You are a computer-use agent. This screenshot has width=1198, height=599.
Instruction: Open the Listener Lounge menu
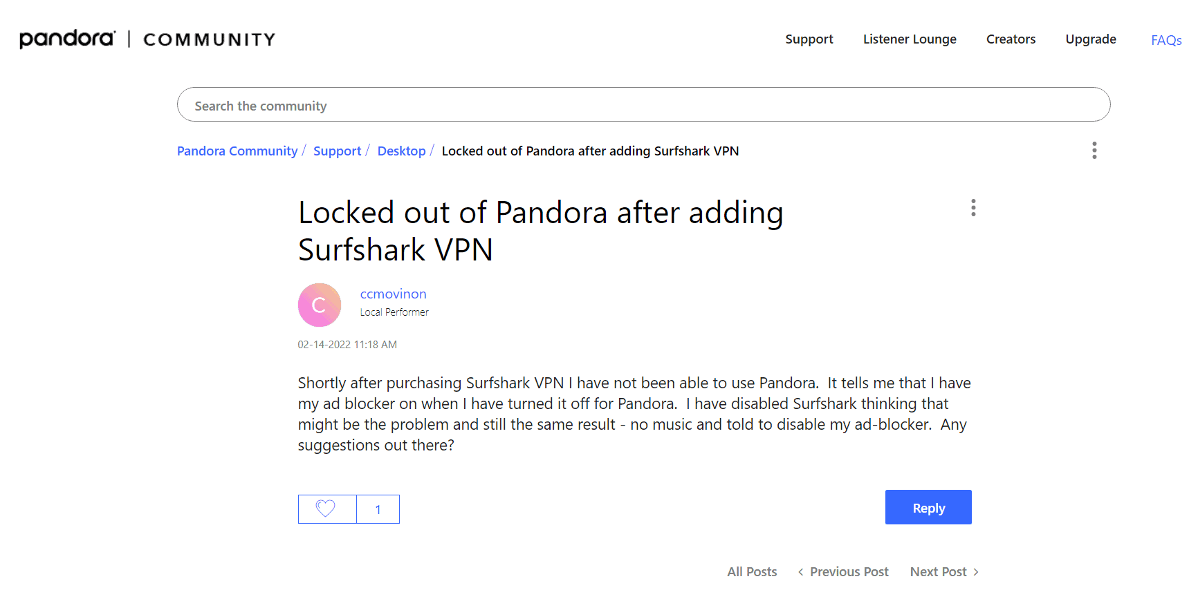coord(910,39)
